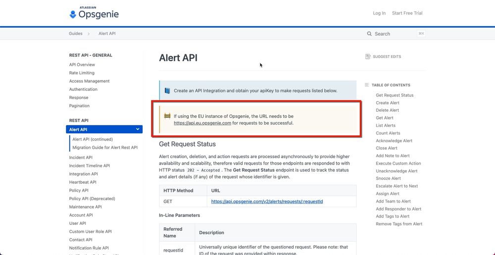Jump to Add Tags to Alert
This screenshot has height=255, width=495.
[x=393, y=216]
